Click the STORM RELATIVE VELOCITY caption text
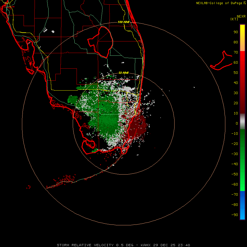Viewport: 247px width, 247px height. tap(85, 245)
